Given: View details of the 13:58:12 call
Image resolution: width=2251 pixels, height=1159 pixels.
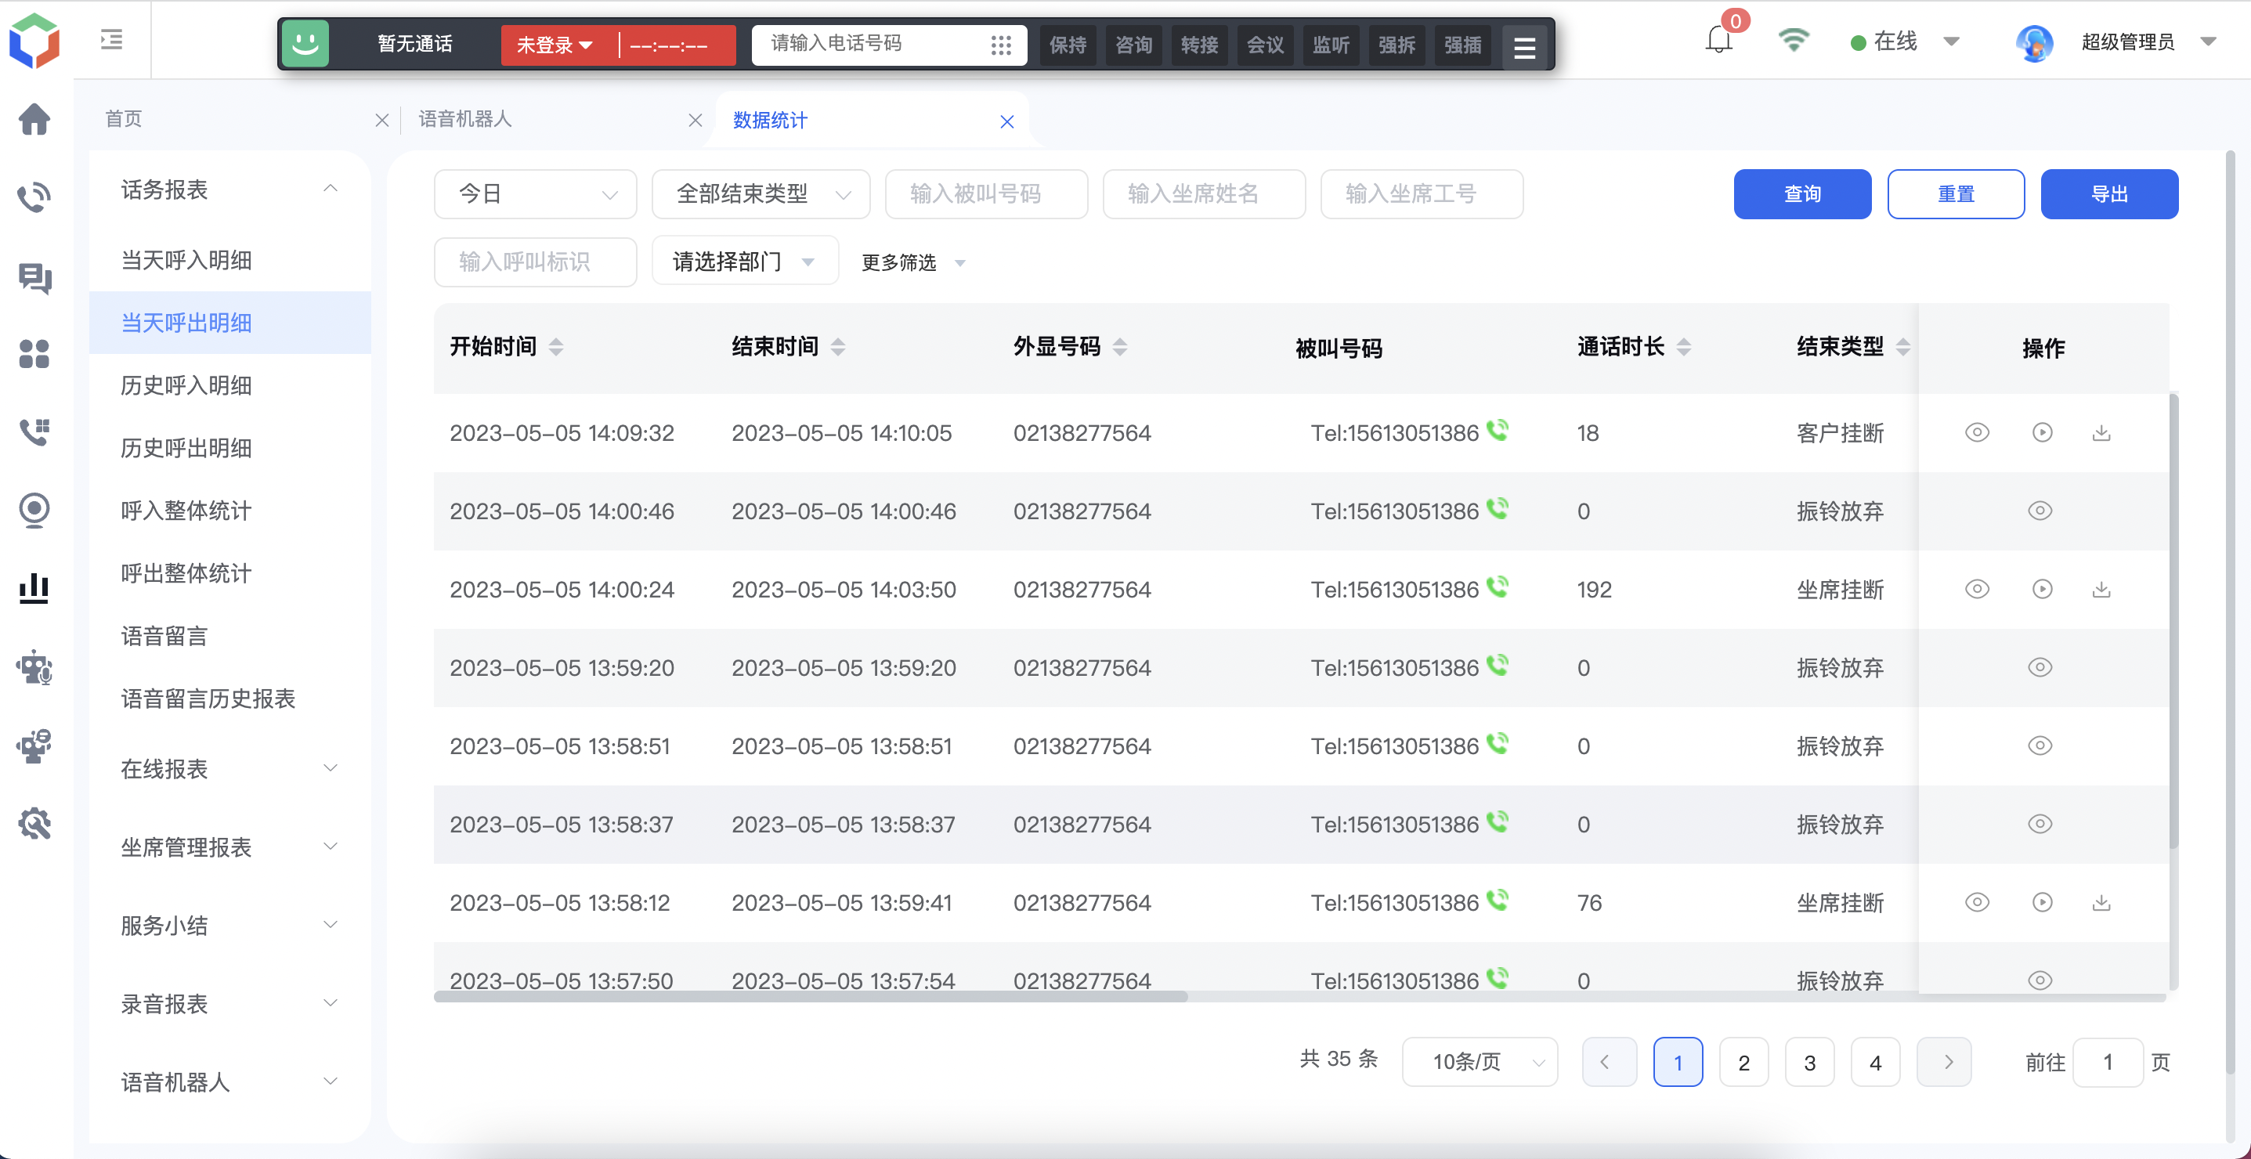Looking at the screenshot, I should pyautogui.click(x=1978, y=902).
